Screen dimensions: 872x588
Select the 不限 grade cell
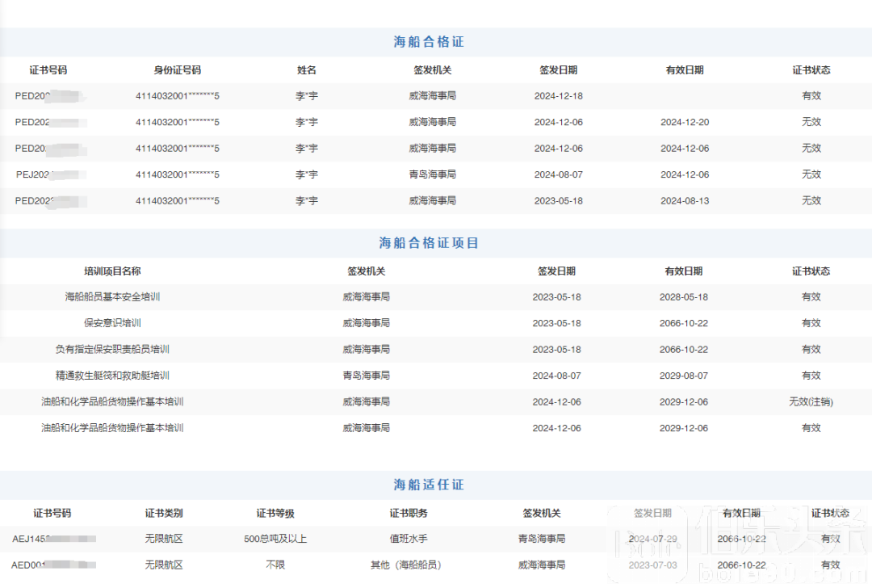275,565
